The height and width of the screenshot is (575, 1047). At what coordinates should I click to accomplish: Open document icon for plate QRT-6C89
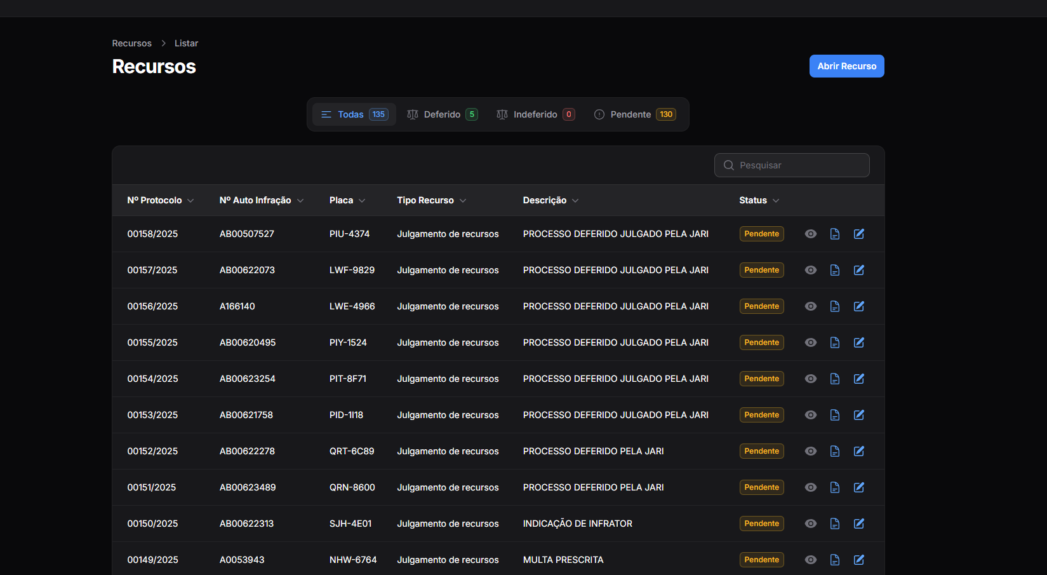(835, 451)
